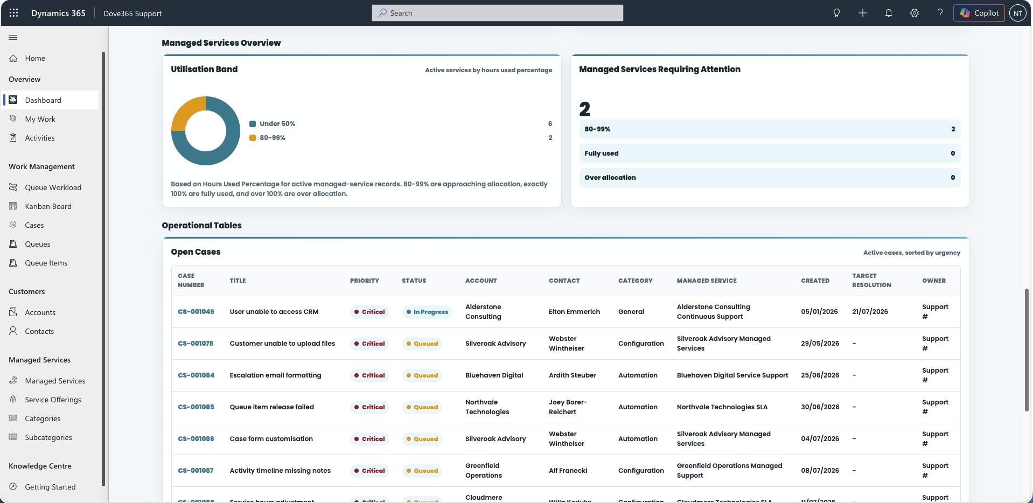Image resolution: width=1033 pixels, height=503 pixels.
Task: Click target resolution date 21/07/2026
Action: tap(870, 312)
